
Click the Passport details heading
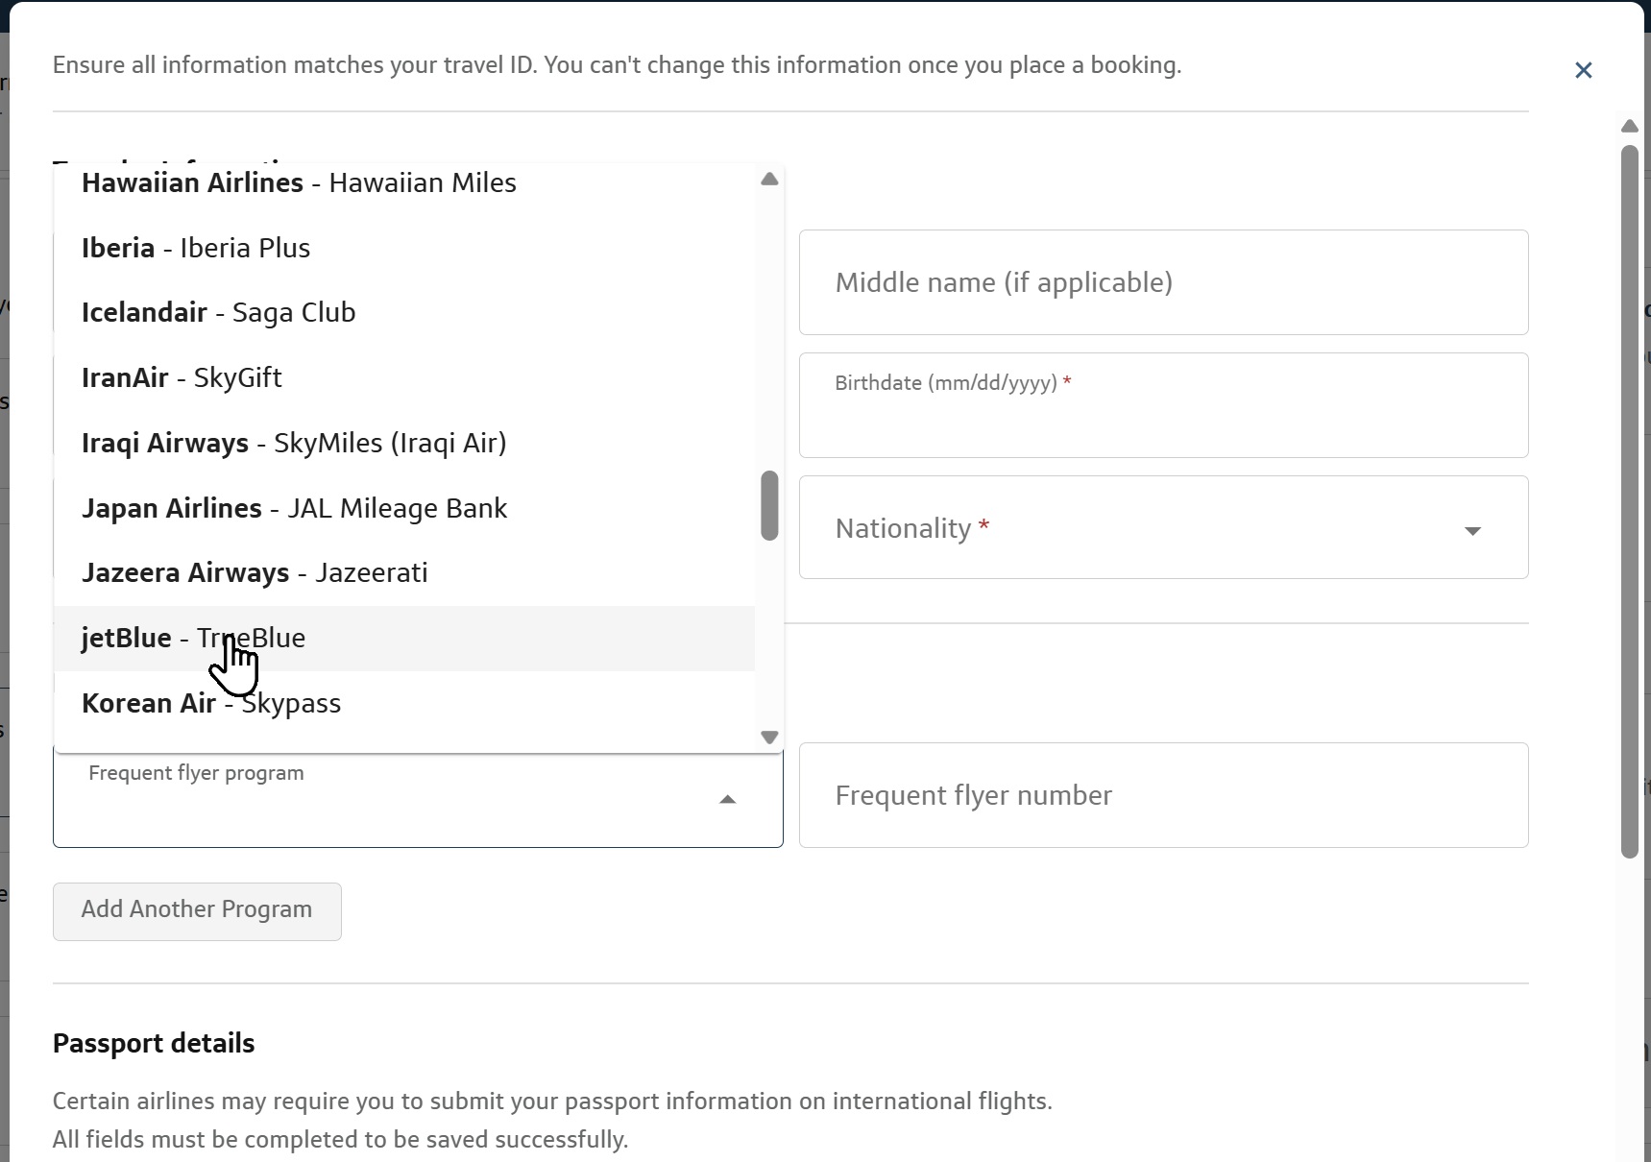[154, 1044]
